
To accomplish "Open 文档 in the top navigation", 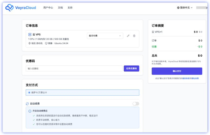I will point(60,8).
